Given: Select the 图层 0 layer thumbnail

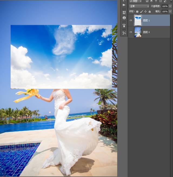Looking at the screenshot, I should tap(138, 32).
